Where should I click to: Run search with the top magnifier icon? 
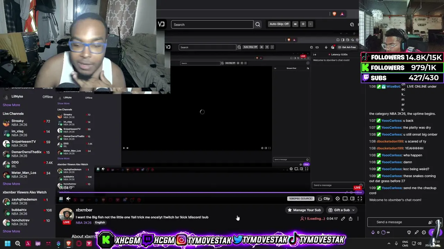tap(258, 25)
